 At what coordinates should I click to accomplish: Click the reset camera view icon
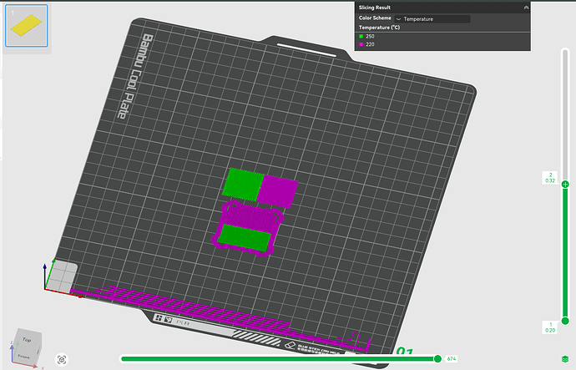pyautogui.click(x=62, y=359)
